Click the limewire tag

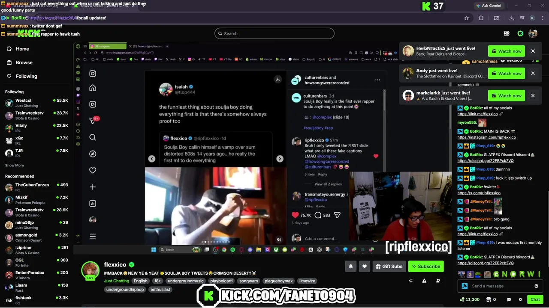[307, 281]
